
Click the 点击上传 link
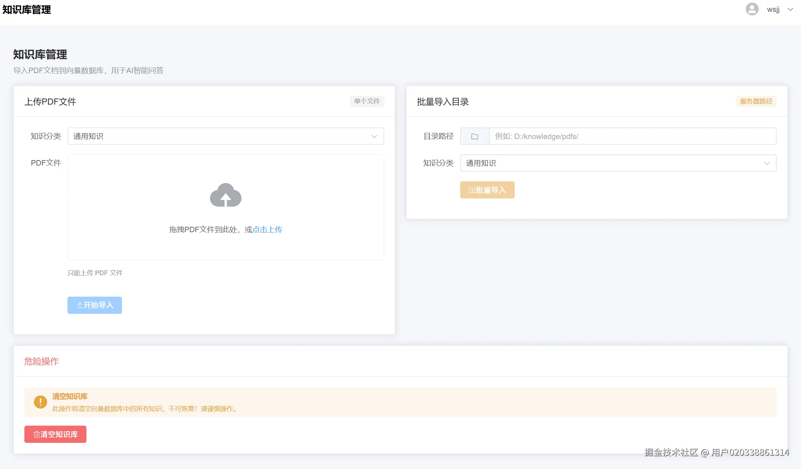tap(267, 230)
